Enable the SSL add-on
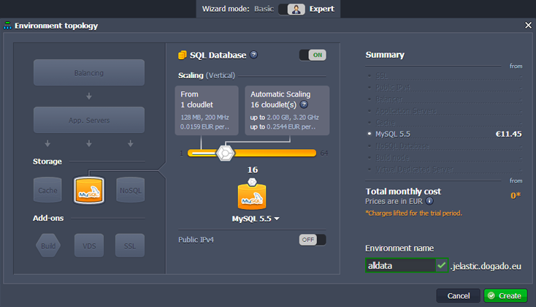This screenshot has width=536, height=307. click(x=130, y=246)
